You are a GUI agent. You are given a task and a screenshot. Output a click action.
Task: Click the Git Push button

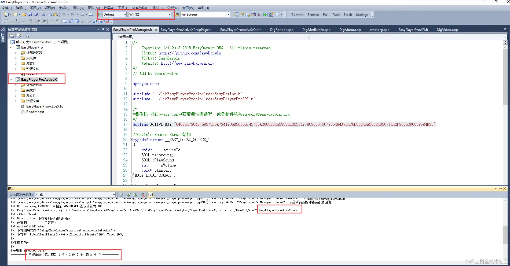[336, 15]
